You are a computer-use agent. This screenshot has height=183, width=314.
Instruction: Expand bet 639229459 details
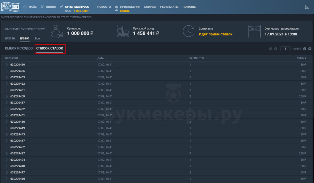tap(7, 96)
